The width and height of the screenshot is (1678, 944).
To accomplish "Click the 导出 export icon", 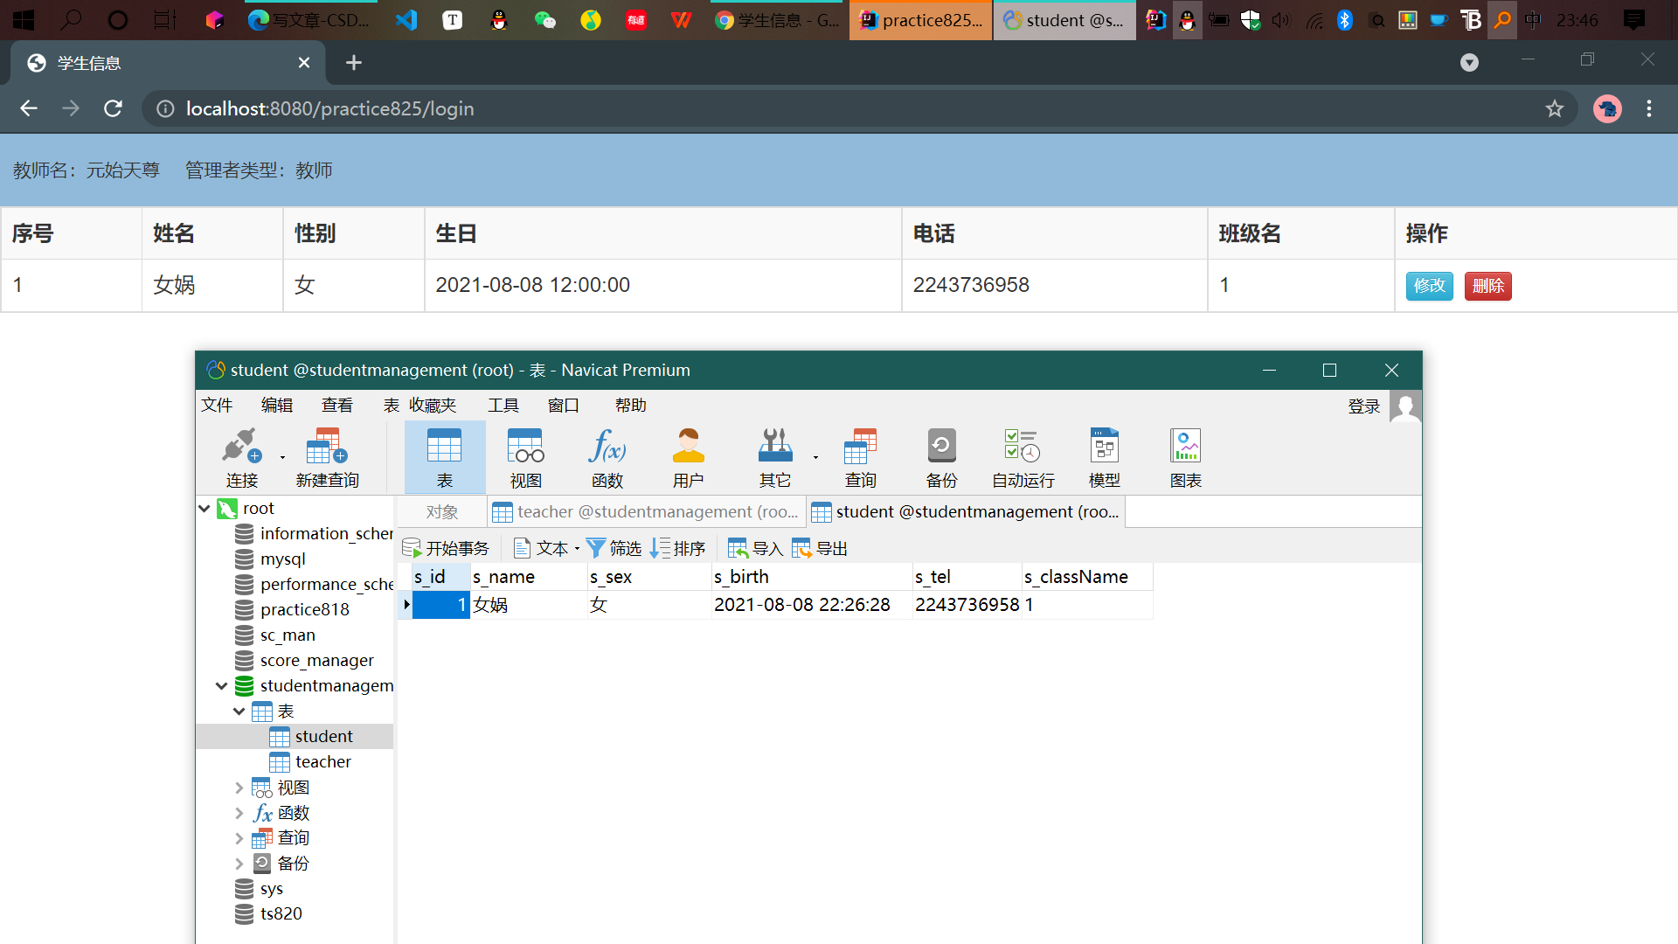I will point(820,548).
